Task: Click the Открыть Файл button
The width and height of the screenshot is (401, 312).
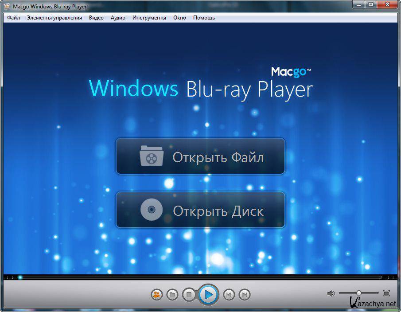Action: click(200, 156)
